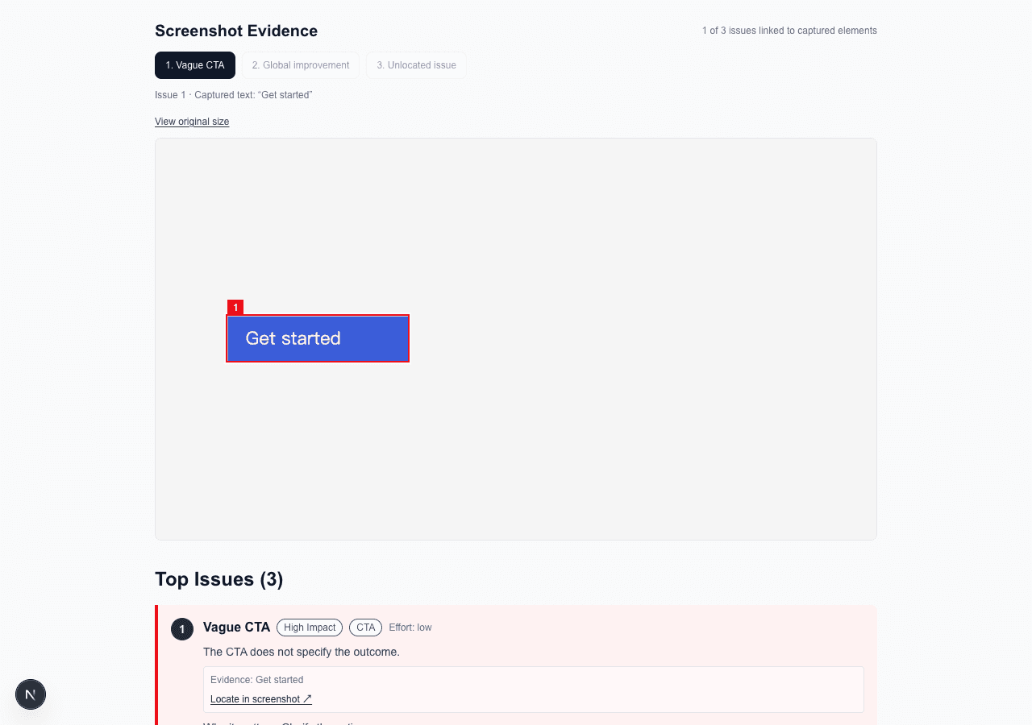The width and height of the screenshot is (1032, 725).
Task: Switch to the 2. Global improvement tab
Action: tap(301, 65)
